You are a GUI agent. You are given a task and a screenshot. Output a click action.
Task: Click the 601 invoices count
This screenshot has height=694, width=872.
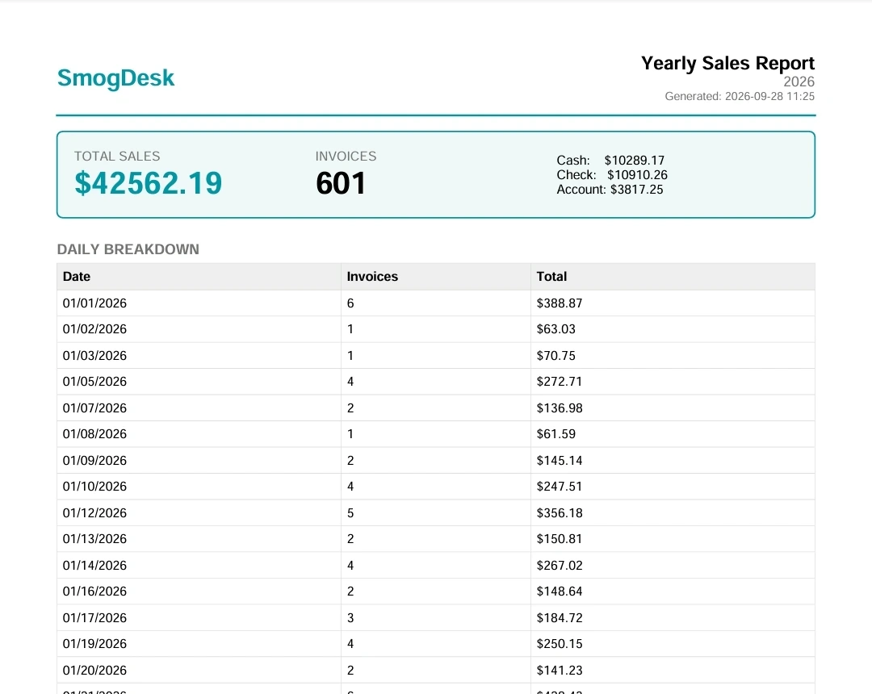[341, 183]
